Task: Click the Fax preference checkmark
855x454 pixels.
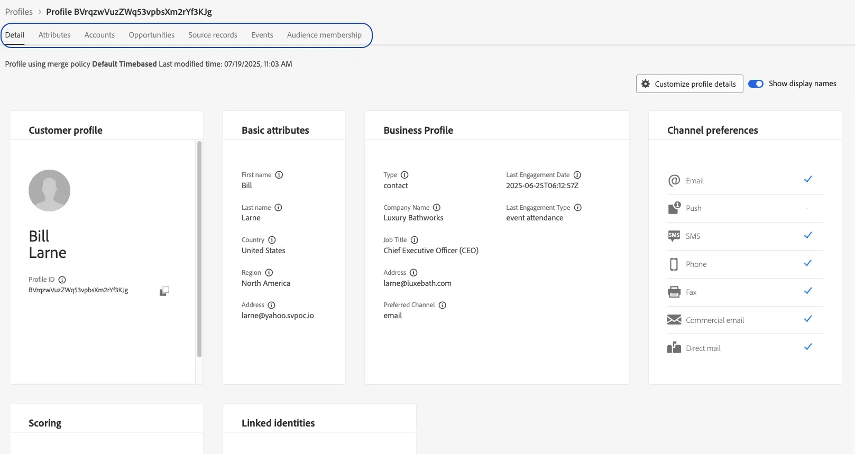Action: coord(808,291)
